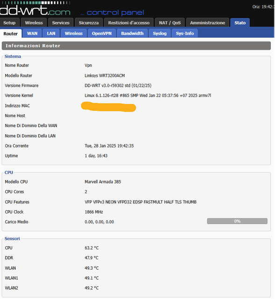This screenshot has height=299, width=275.
Task: Select the Stato tab
Action: click(240, 23)
